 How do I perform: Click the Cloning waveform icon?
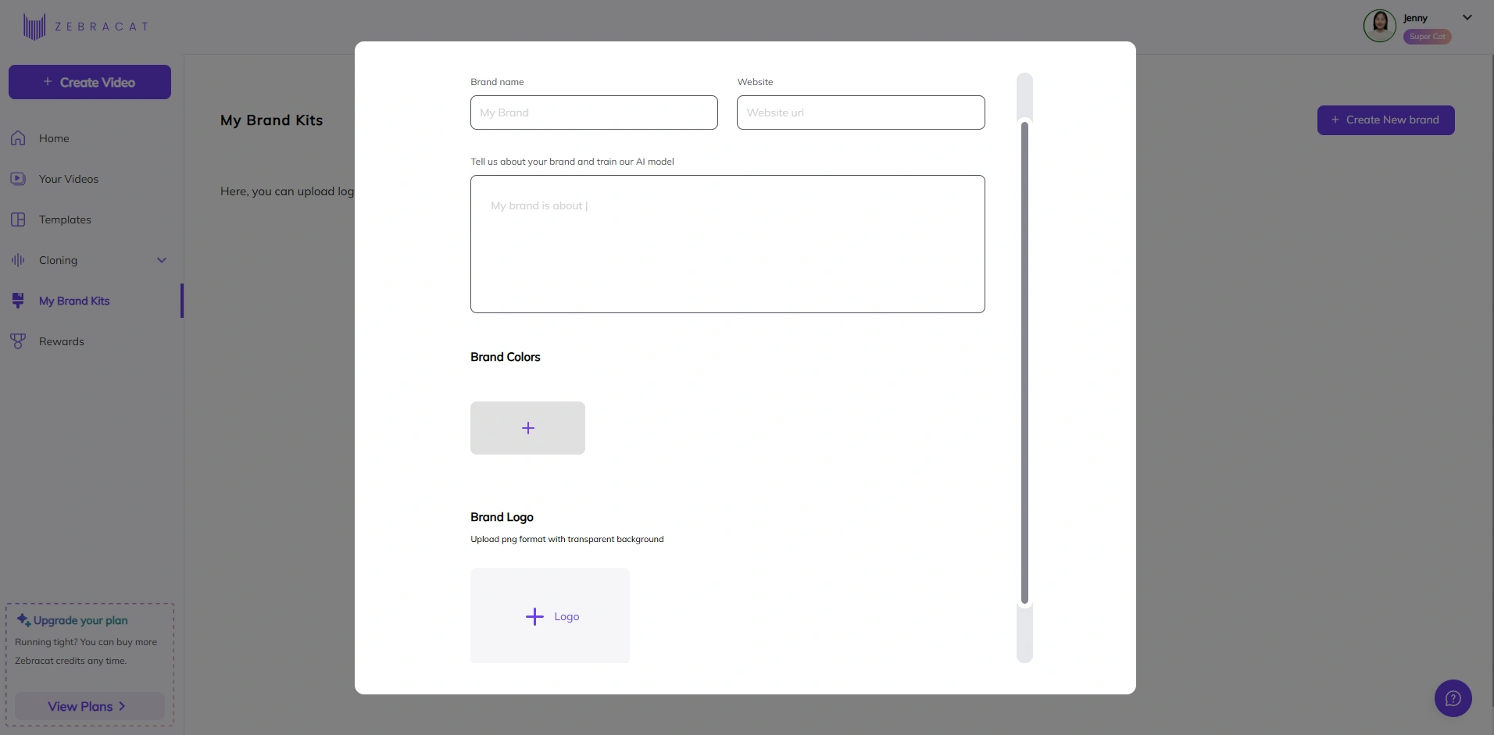pyautogui.click(x=18, y=260)
